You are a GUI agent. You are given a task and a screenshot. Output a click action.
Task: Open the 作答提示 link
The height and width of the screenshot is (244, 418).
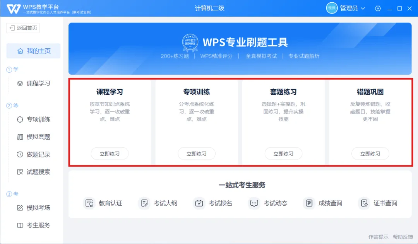pyautogui.click(x=378, y=237)
